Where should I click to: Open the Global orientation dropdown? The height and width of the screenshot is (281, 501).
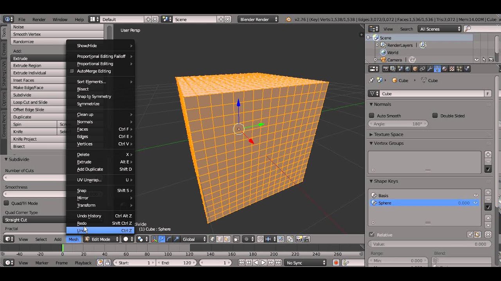click(x=195, y=239)
